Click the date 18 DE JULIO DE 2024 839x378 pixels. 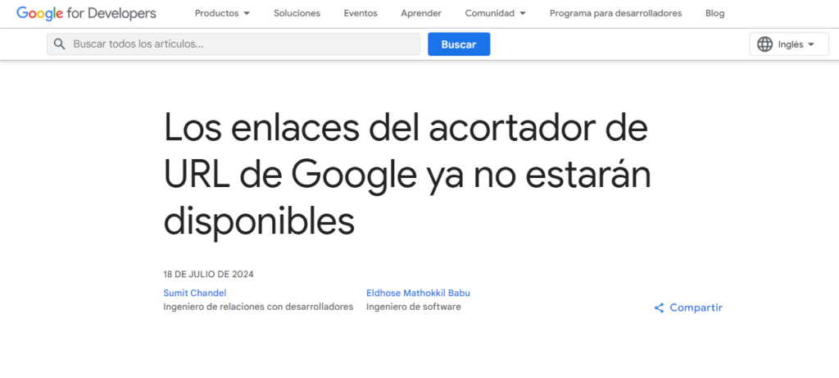click(x=209, y=274)
